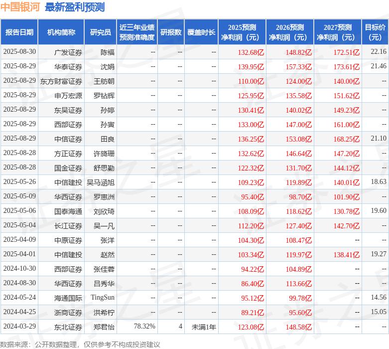This screenshot has width=389, height=349.
Task: Click the 2025-08-30 report date
Action: [x=19, y=51]
